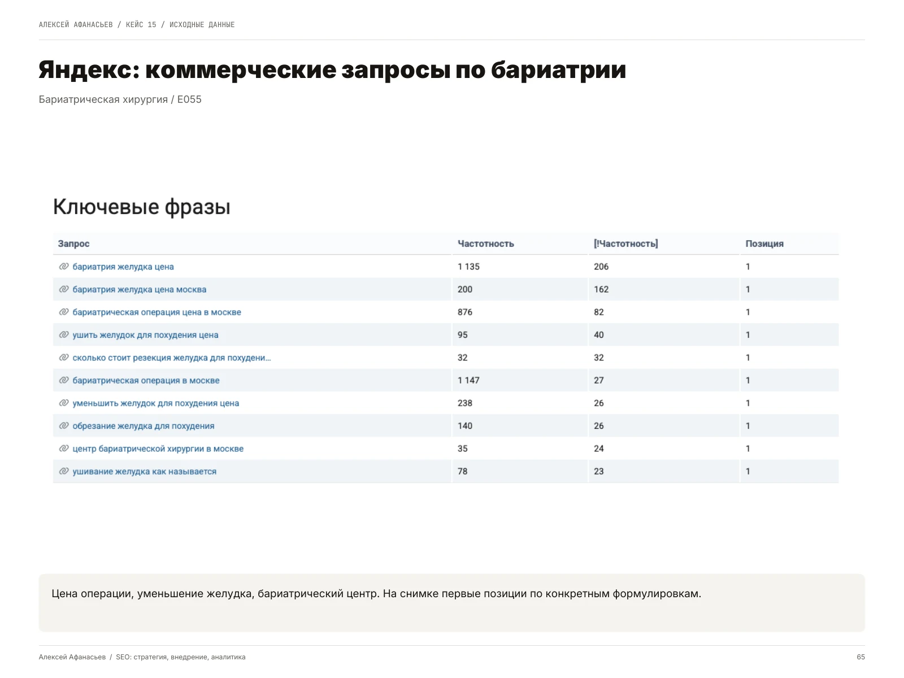Open query 'уменьшить желудок для похудения цена'
This screenshot has width=904, height=678.
pyautogui.click(x=156, y=403)
